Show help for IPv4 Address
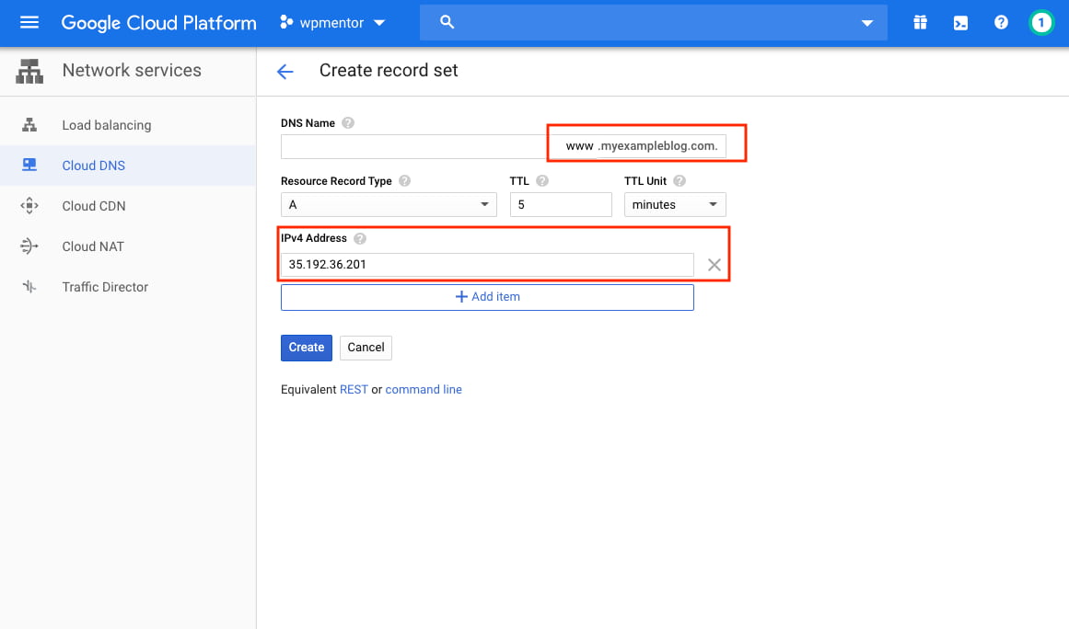 tap(360, 238)
